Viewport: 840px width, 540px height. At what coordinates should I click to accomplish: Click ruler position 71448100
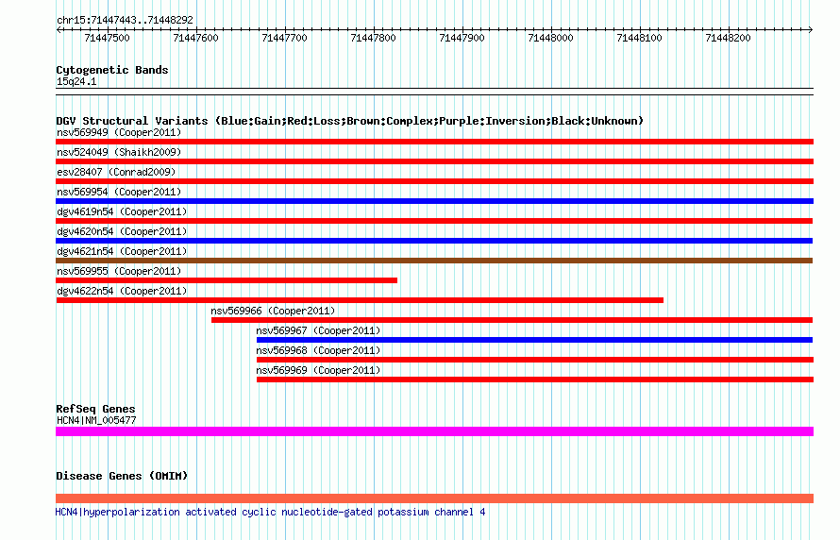click(640, 38)
